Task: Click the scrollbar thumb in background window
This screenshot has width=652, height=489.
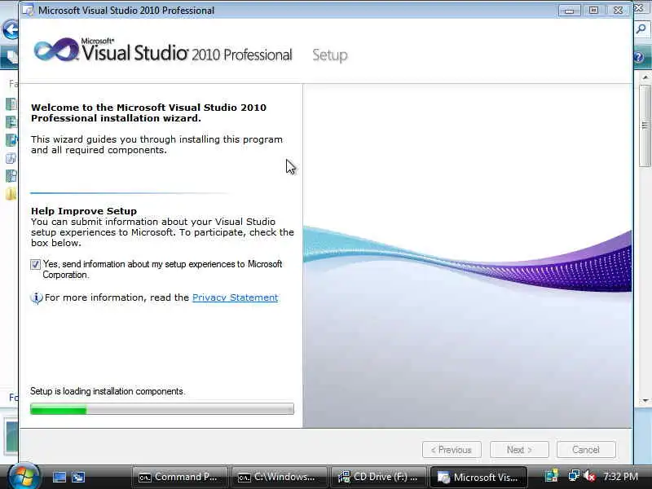Action: [645, 126]
